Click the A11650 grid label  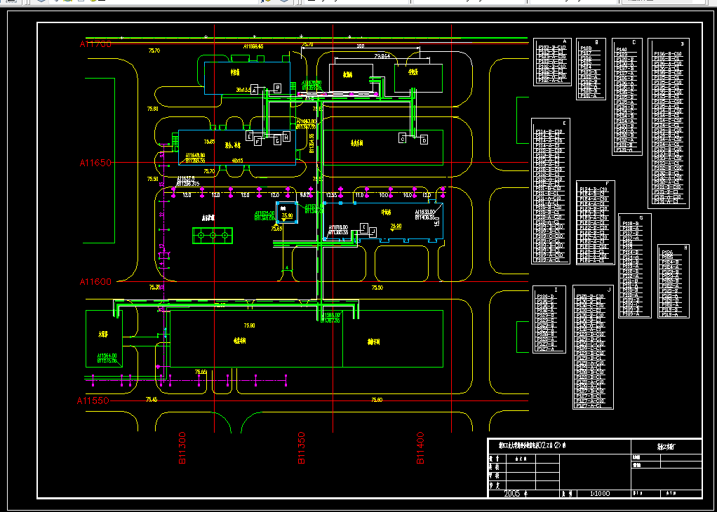pyautogui.click(x=95, y=162)
